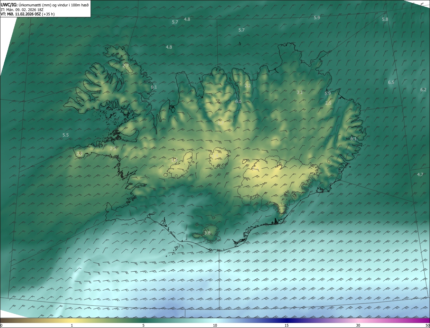
Task: Select the 6.5 value label
Action: [x=391, y=82]
